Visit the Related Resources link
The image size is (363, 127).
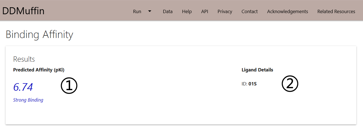click(x=336, y=11)
